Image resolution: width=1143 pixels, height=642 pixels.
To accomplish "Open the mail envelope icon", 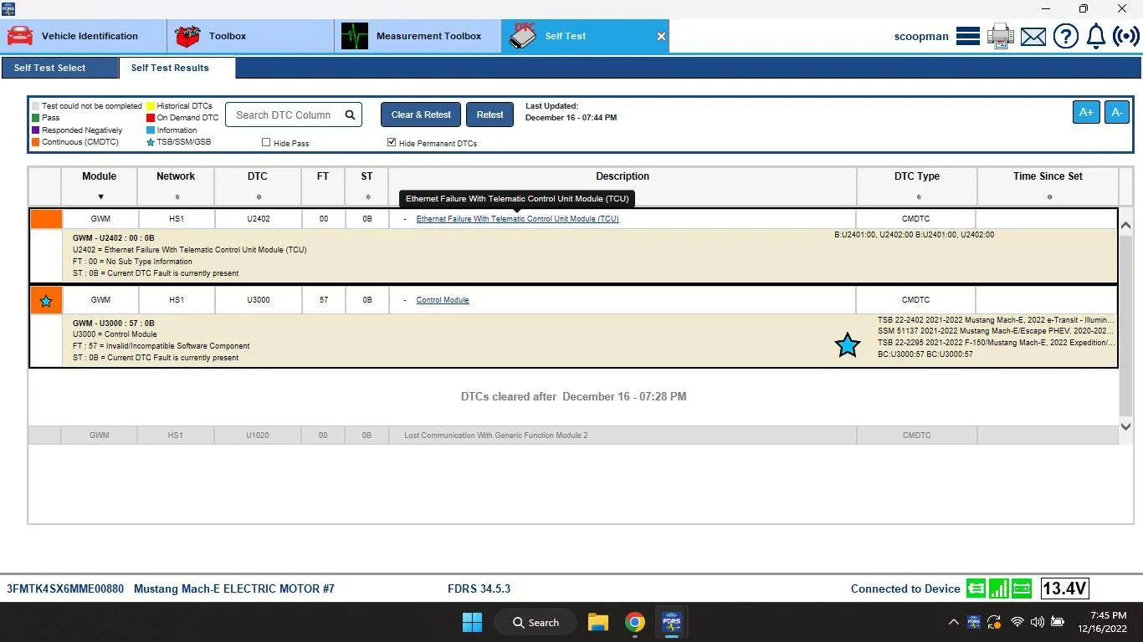I will [1033, 36].
